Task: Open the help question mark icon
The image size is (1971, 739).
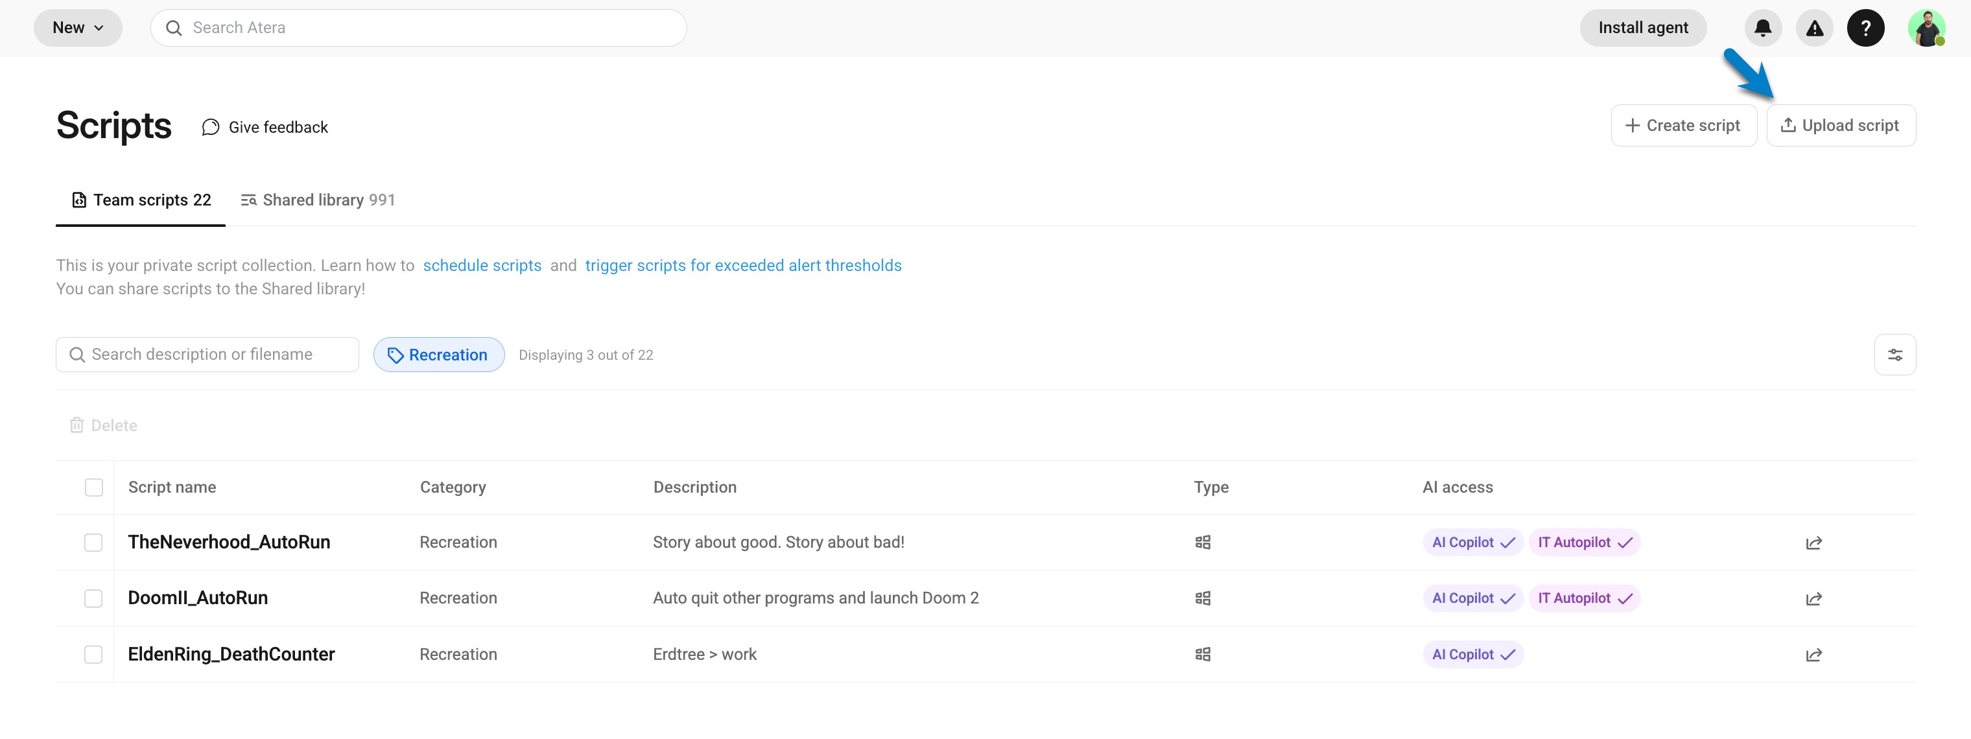Action: point(1865,29)
